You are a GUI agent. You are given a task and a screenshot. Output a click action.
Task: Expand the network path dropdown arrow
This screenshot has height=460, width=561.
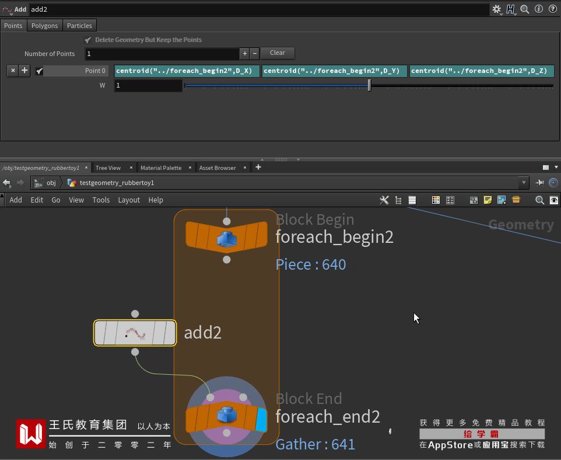[524, 183]
